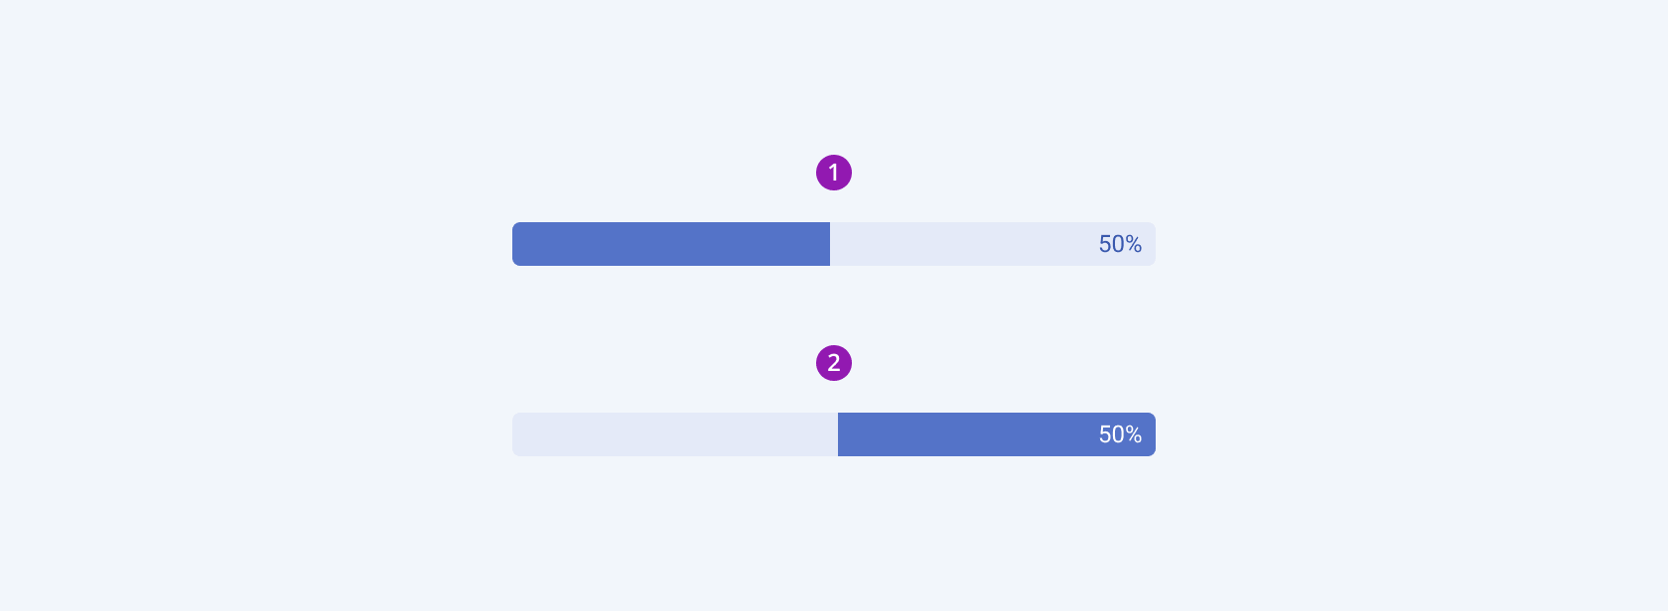Click the blue 50% label in bar 1
The width and height of the screenshot is (1668, 611).
coord(1120,244)
